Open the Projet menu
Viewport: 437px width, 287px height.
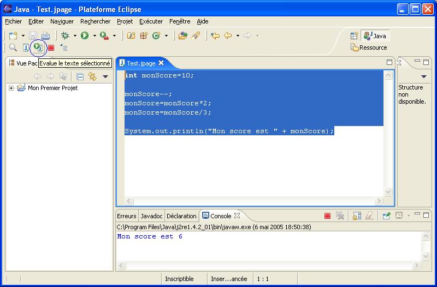click(125, 21)
